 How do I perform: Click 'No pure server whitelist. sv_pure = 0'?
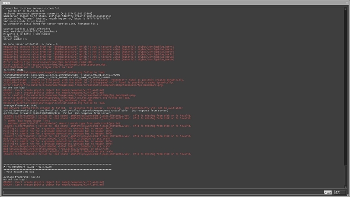point(30,44)
